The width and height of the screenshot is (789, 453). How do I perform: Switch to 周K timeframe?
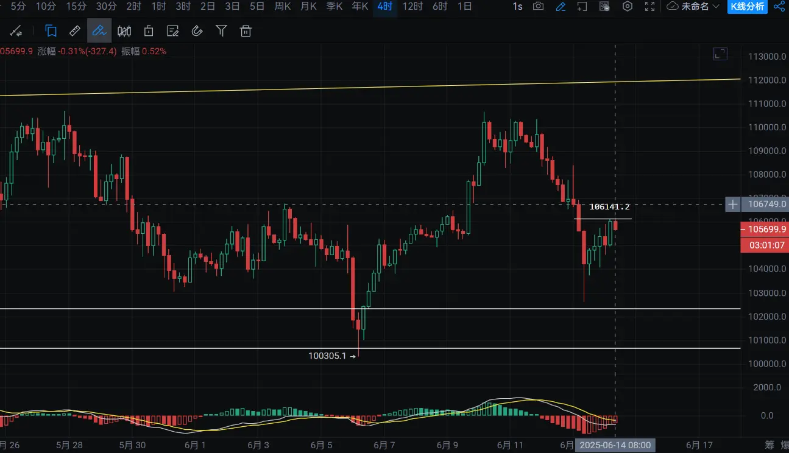[x=283, y=7]
